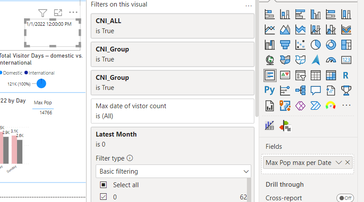Select the matrix visual
The image size is (364, 202).
pyautogui.click(x=331, y=75)
